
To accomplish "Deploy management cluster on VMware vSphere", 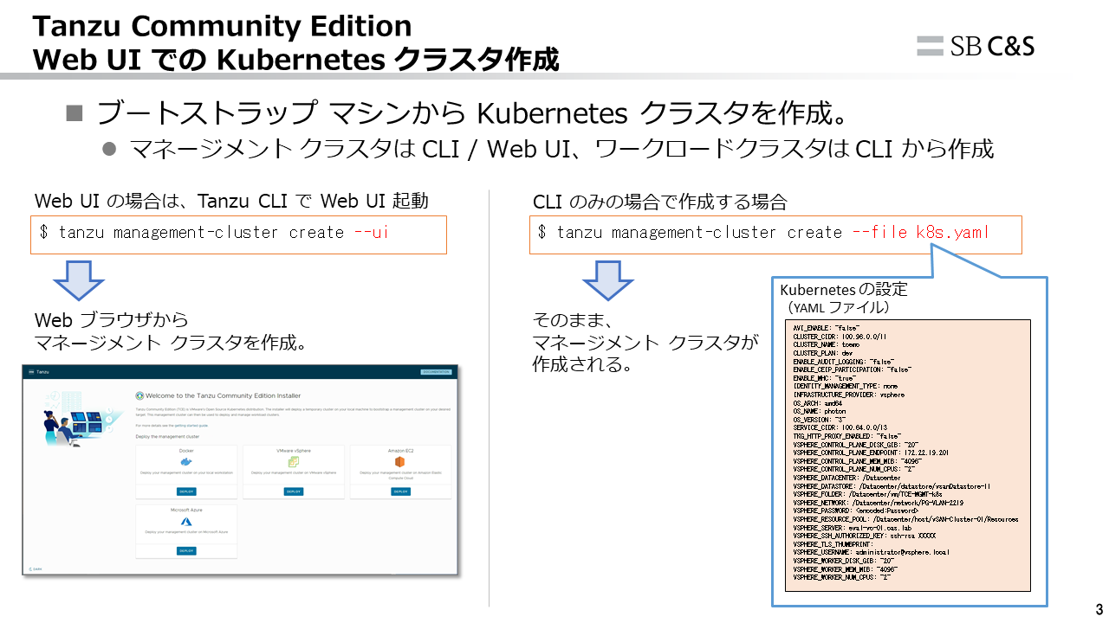I will tap(294, 491).
